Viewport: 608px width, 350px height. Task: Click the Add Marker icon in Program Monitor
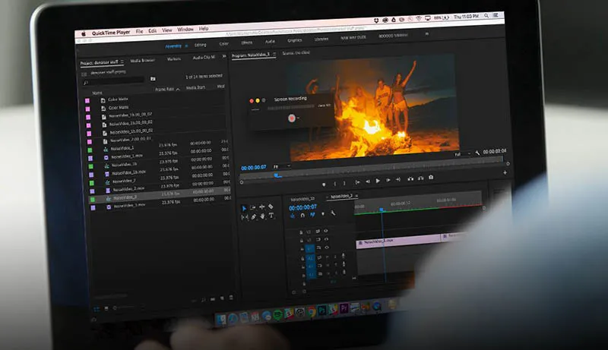324,183
